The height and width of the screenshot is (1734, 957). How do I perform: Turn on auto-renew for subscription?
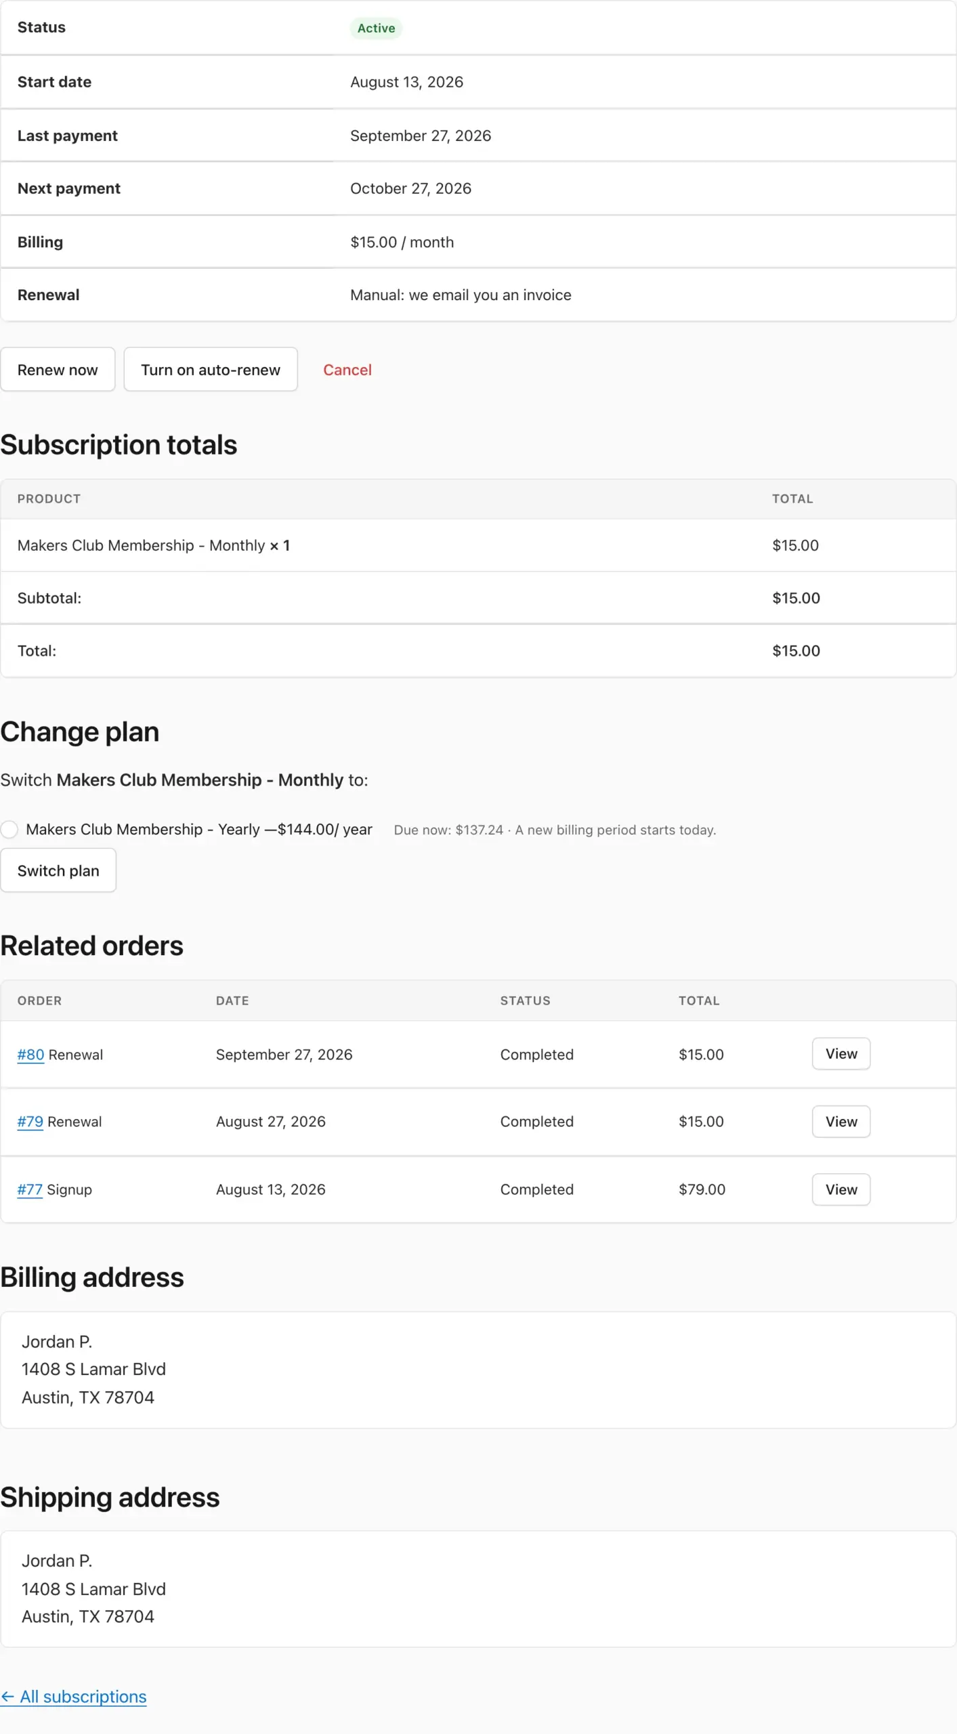pyautogui.click(x=211, y=370)
